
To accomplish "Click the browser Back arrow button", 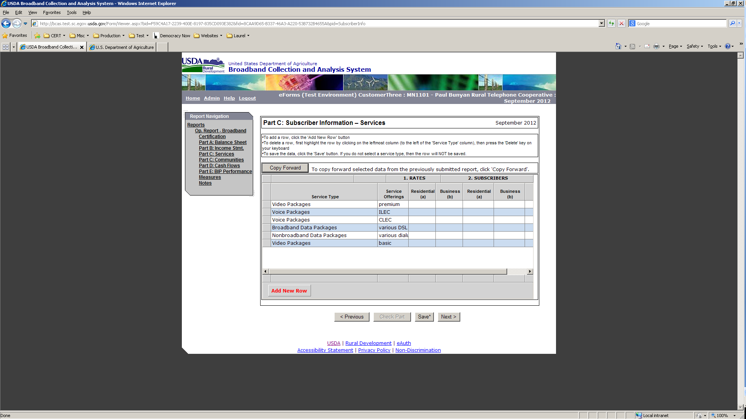I will tap(6, 24).
